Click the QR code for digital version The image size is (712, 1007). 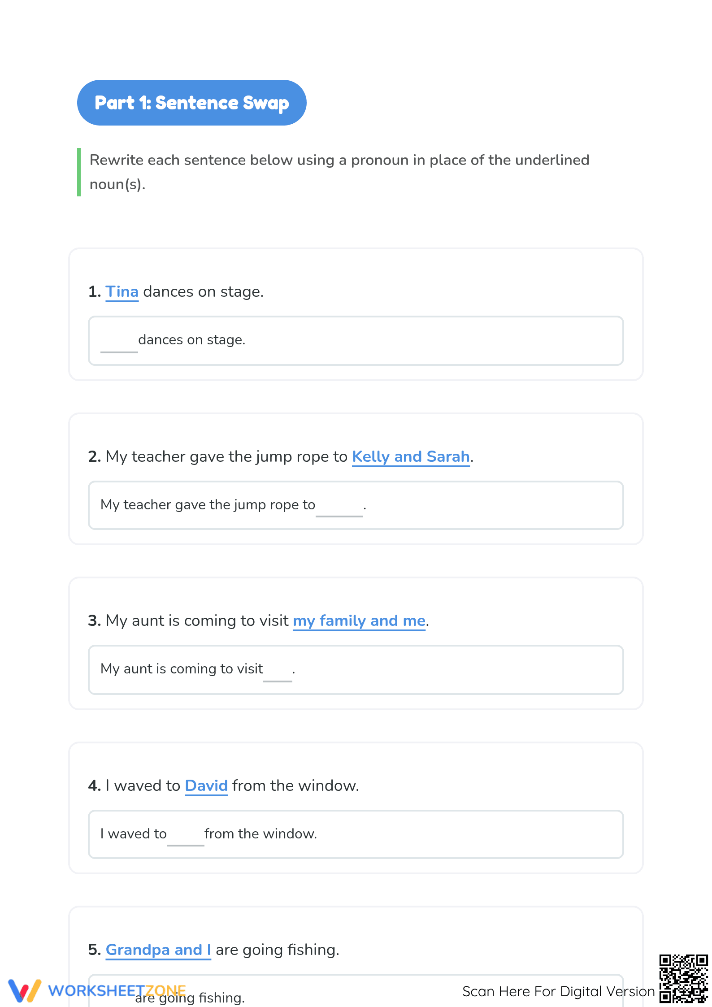[683, 979]
